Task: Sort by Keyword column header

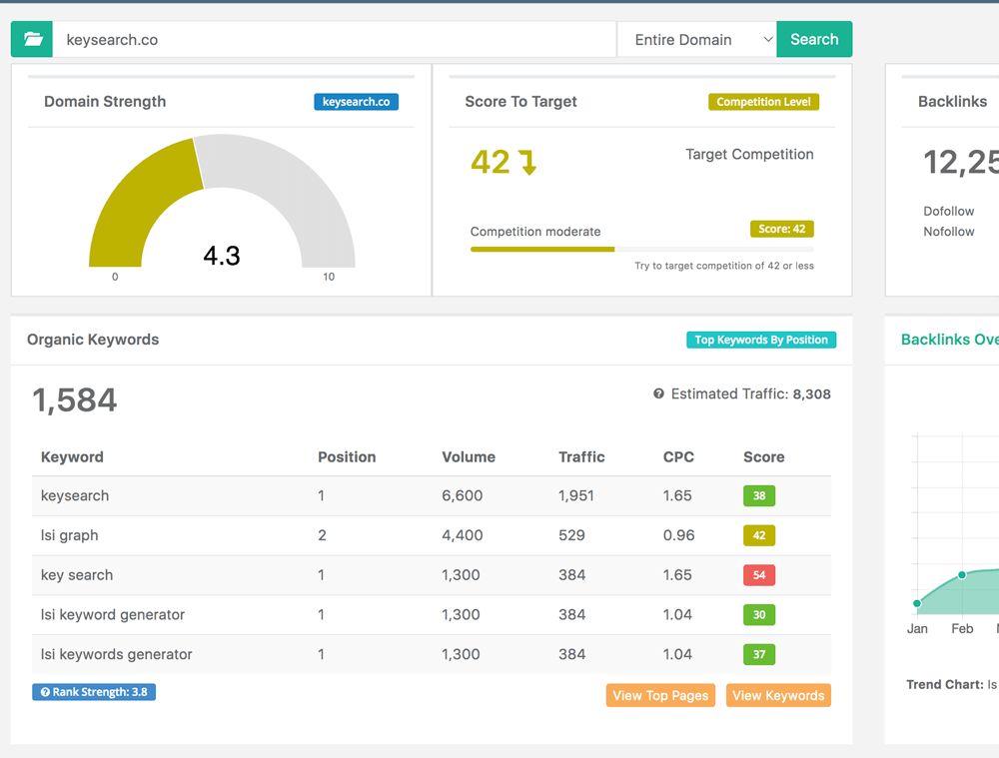Action: pos(72,456)
